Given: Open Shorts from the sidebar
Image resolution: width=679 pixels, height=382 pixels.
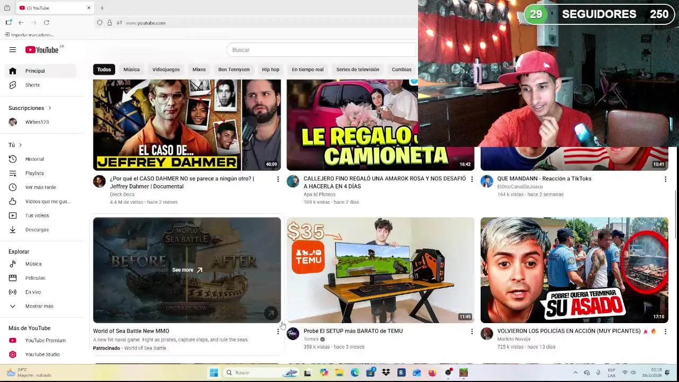Looking at the screenshot, I should point(41,85).
